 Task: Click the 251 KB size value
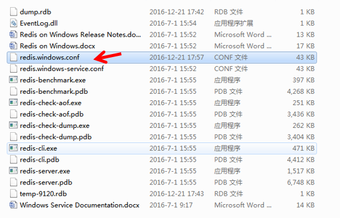(x=303, y=103)
